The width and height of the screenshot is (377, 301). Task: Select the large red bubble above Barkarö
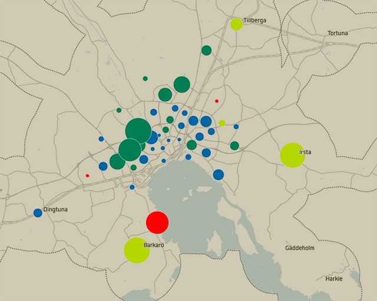coord(157,222)
